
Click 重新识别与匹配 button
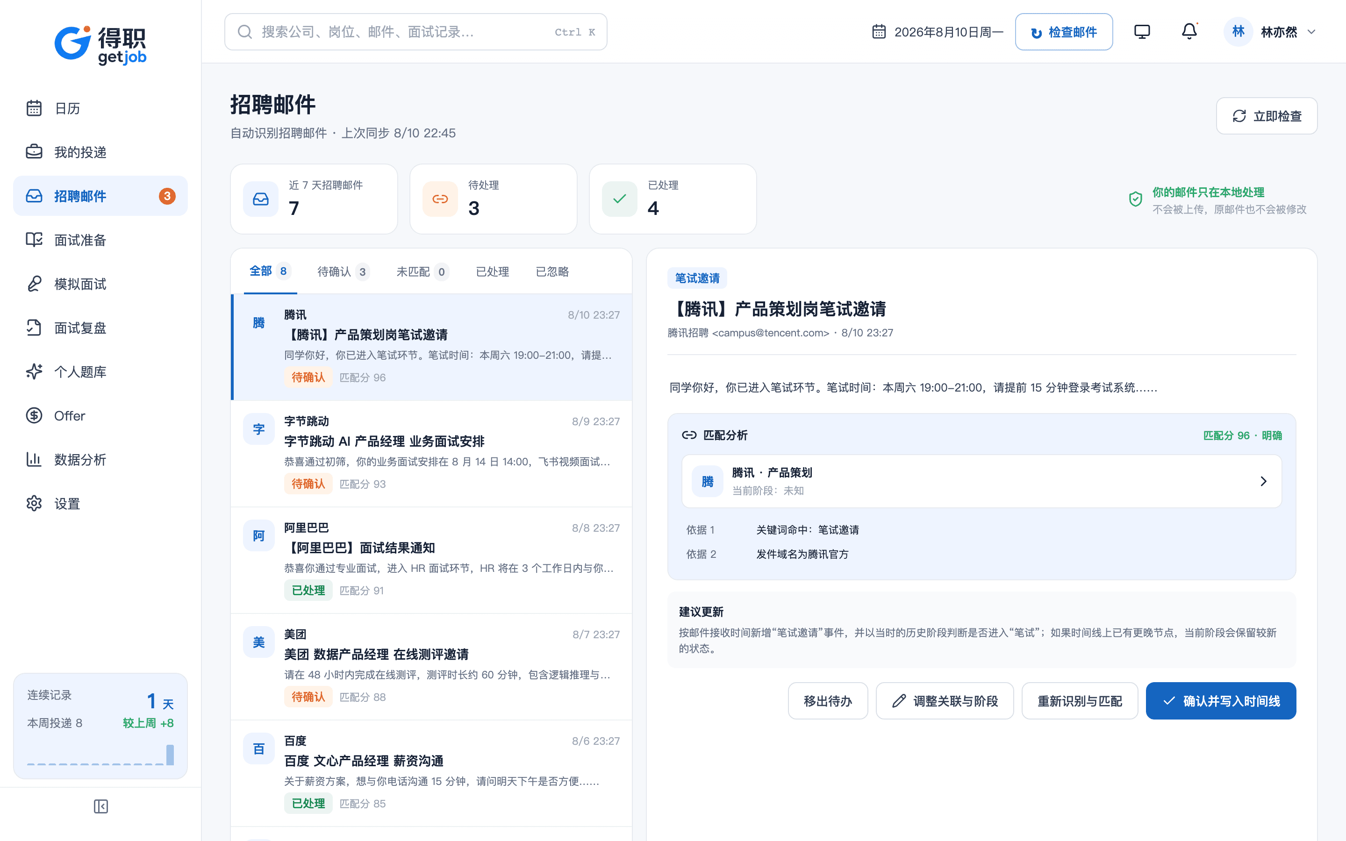(x=1080, y=701)
